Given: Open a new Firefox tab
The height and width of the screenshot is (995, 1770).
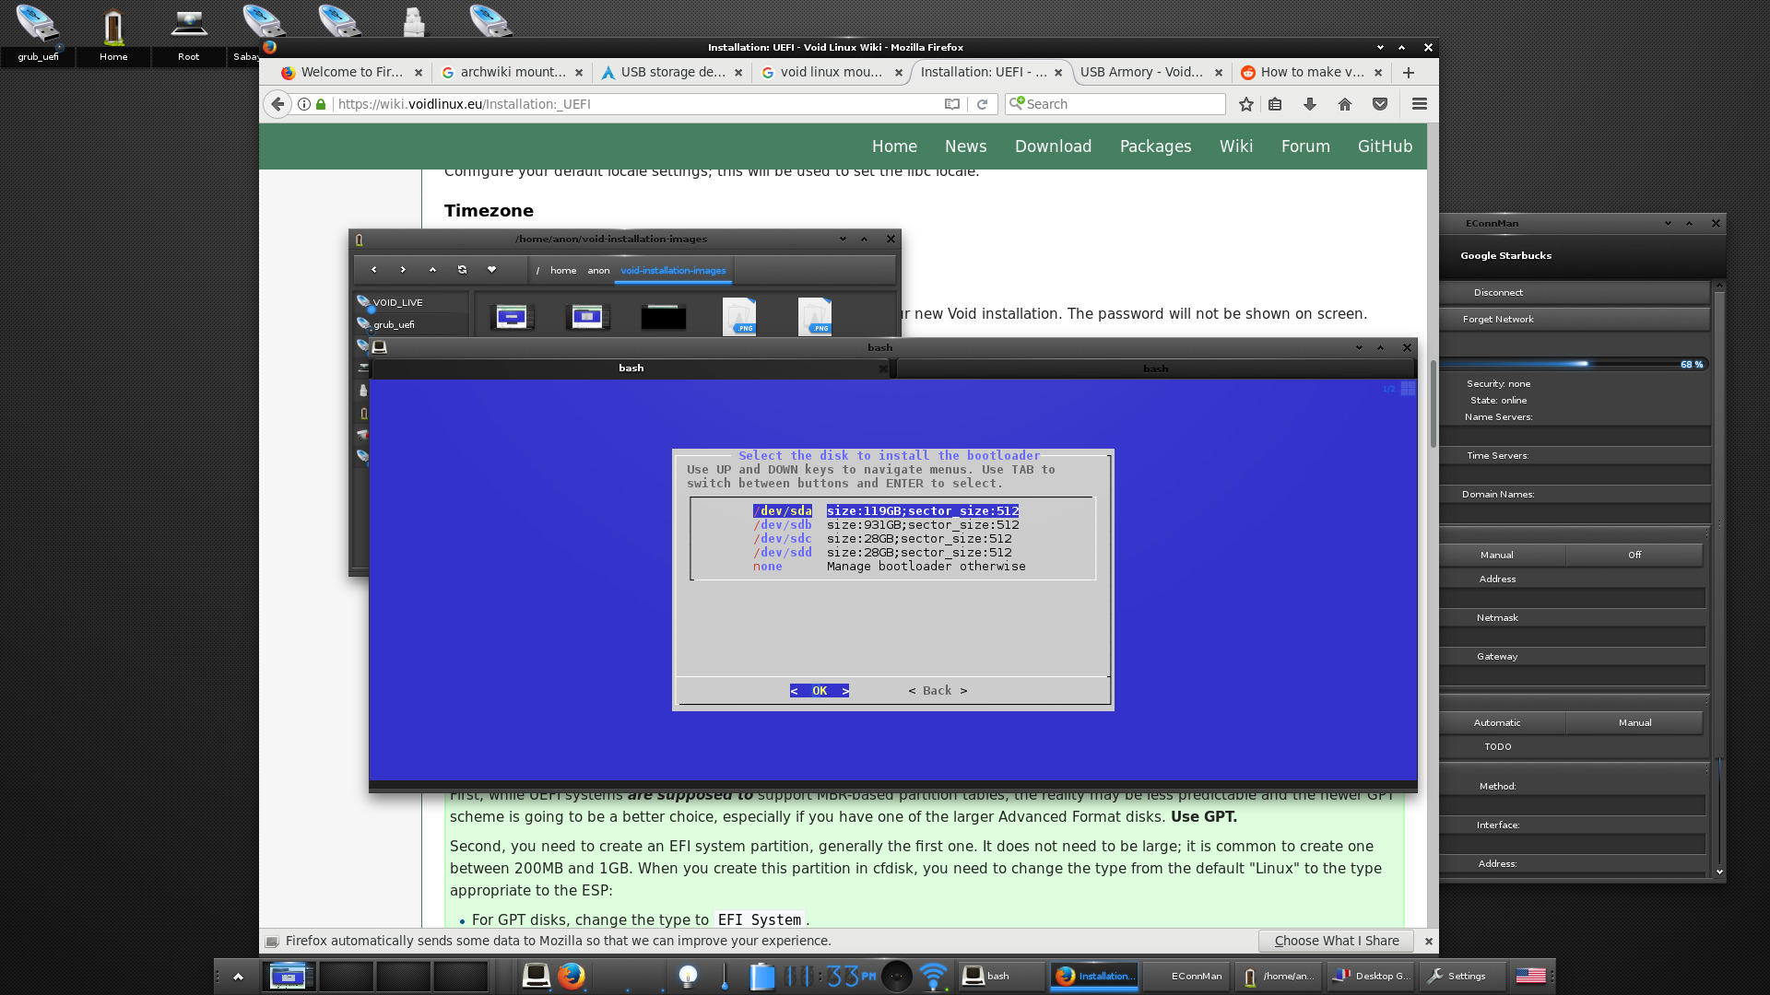Looking at the screenshot, I should pos(1408,73).
